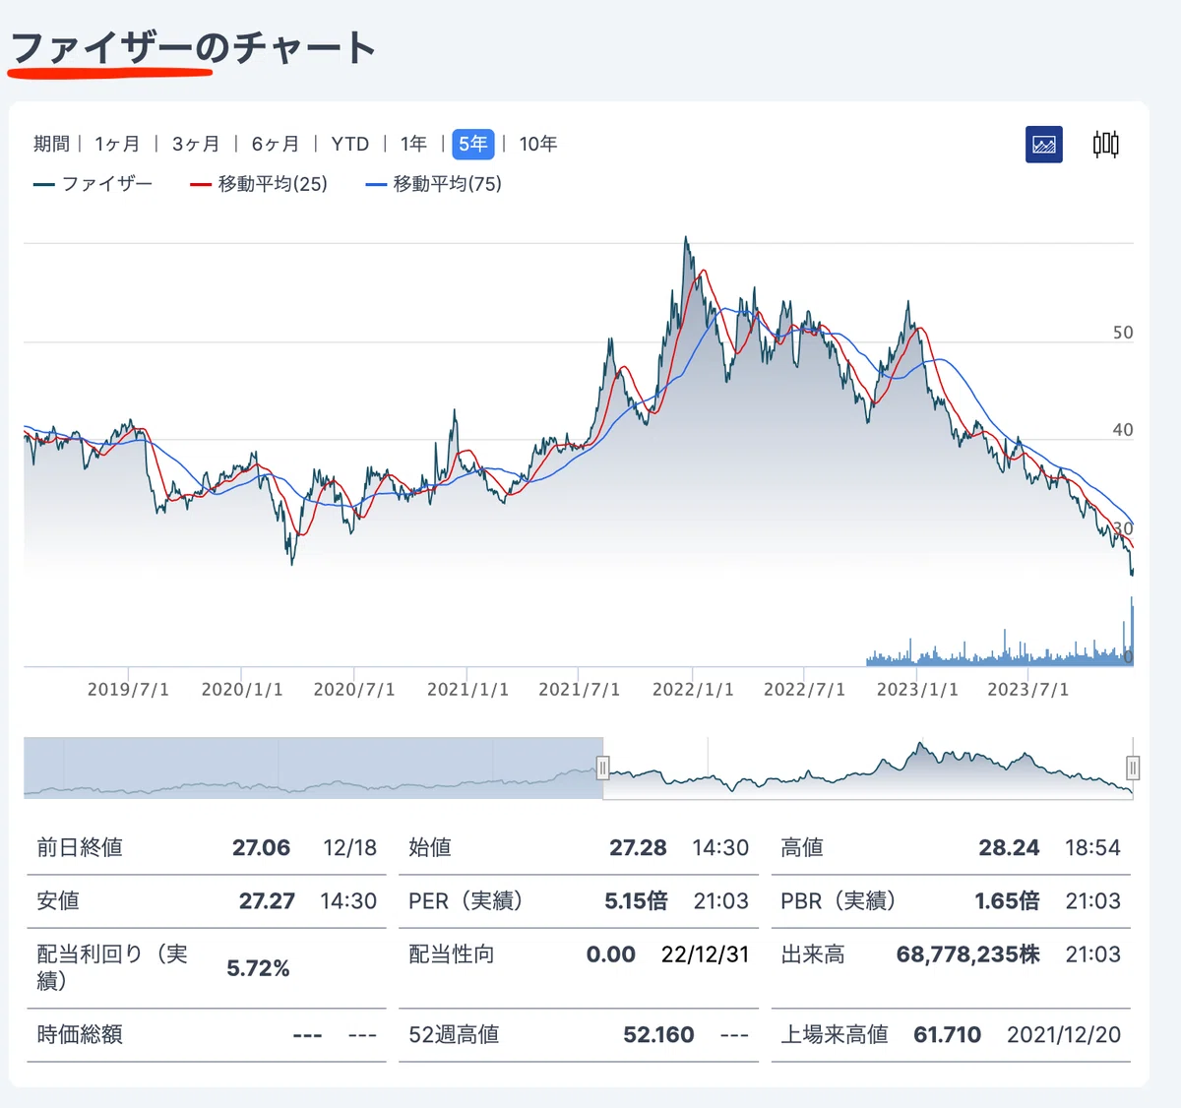Click the PBR value 1.65倍
1181x1108 pixels.
click(x=1007, y=901)
